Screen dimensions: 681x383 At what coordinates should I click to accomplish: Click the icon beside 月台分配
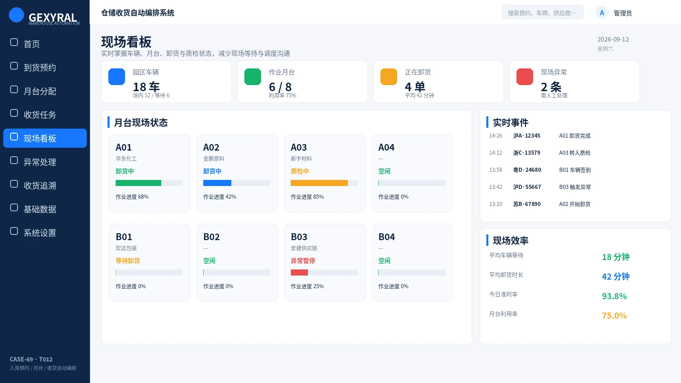[14, 90]
